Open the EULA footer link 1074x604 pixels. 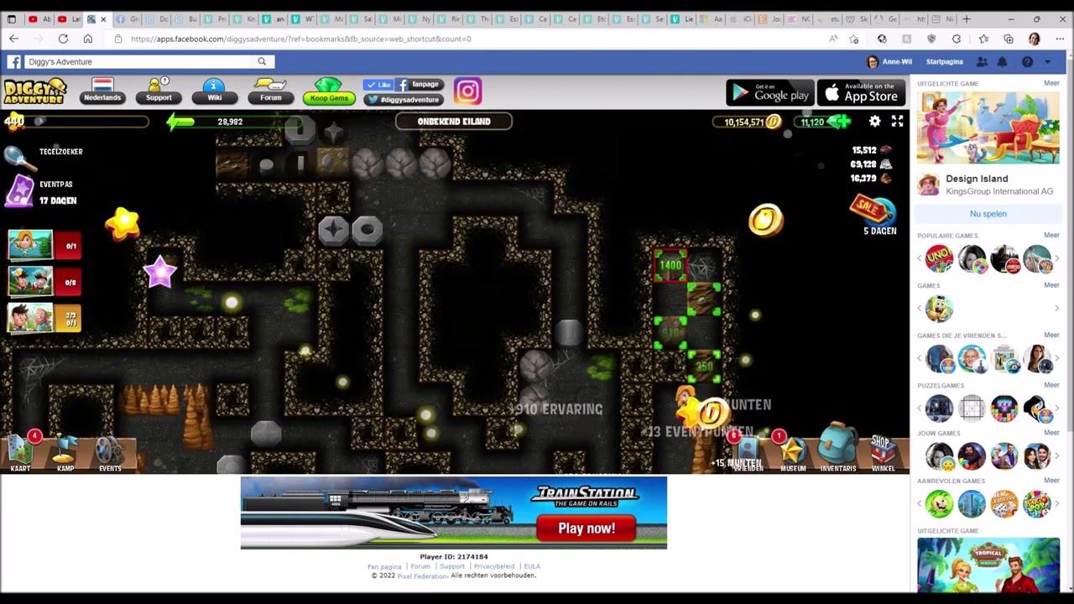(x=532, y=566)
